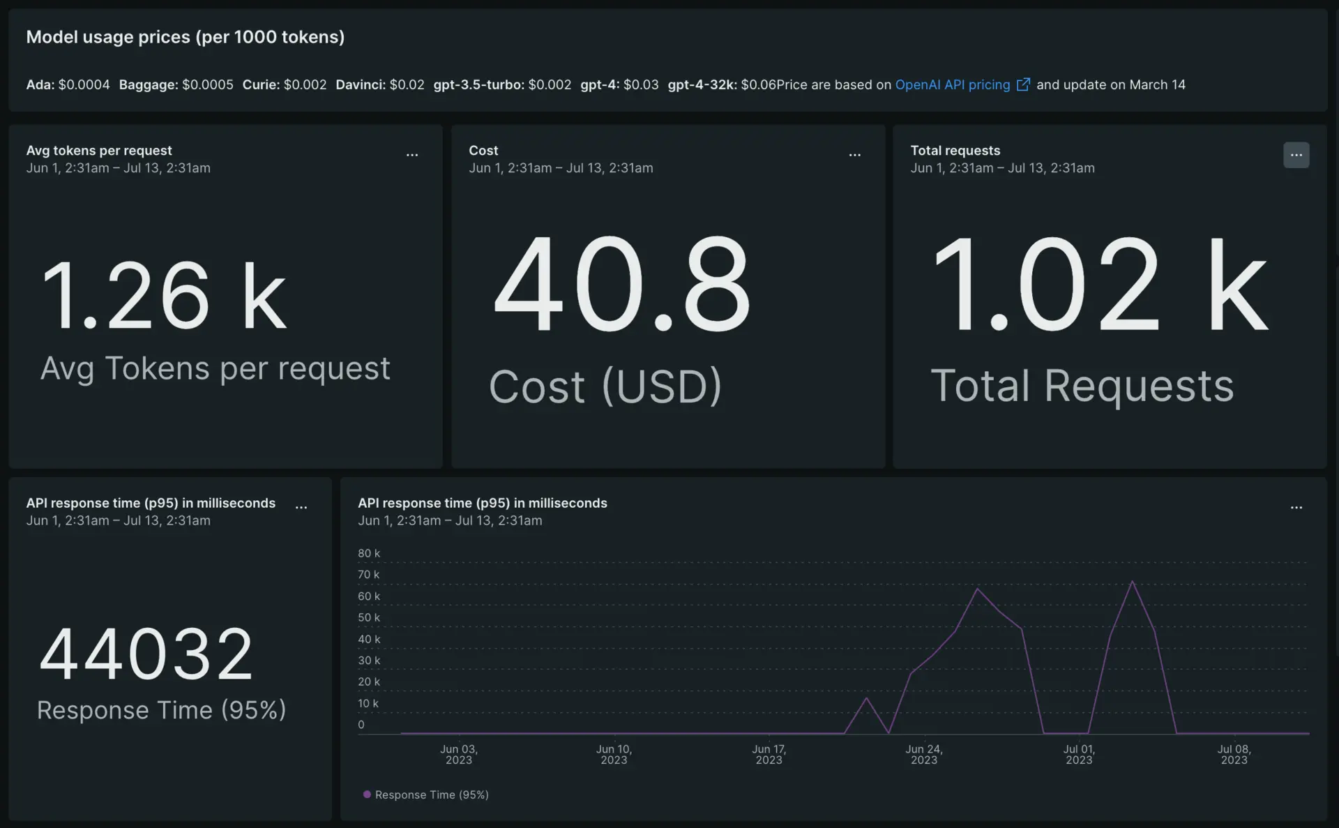Open the Cost widget ellipsis menu
The height and width of the screenshot is (828, 1339).
click(x=854, y=155)
